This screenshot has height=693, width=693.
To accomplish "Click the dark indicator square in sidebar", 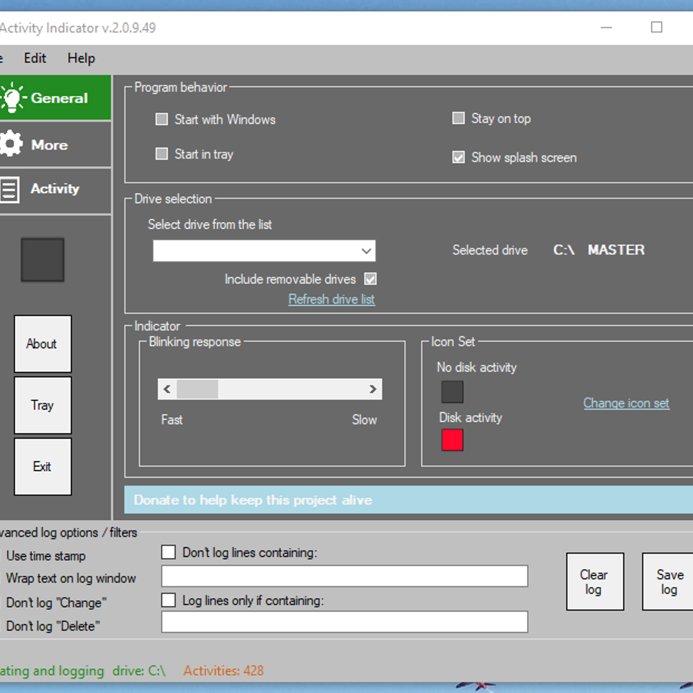I will pyautogui.click(x=42, y=259).
